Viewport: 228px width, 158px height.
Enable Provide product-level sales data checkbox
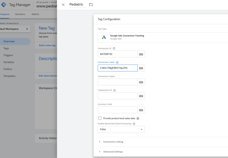click(x=100, y=118)
